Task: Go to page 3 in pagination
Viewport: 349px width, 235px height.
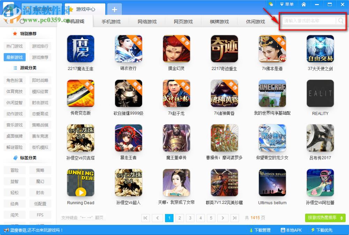Action: point(190,218)
